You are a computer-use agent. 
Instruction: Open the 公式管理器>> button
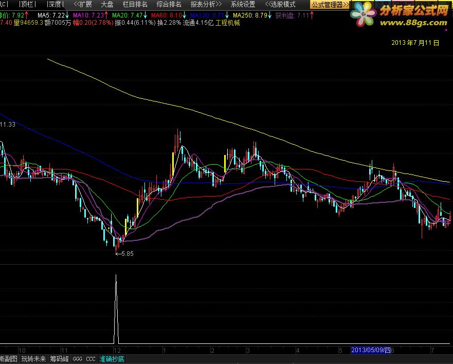click(x=330, y=5)
